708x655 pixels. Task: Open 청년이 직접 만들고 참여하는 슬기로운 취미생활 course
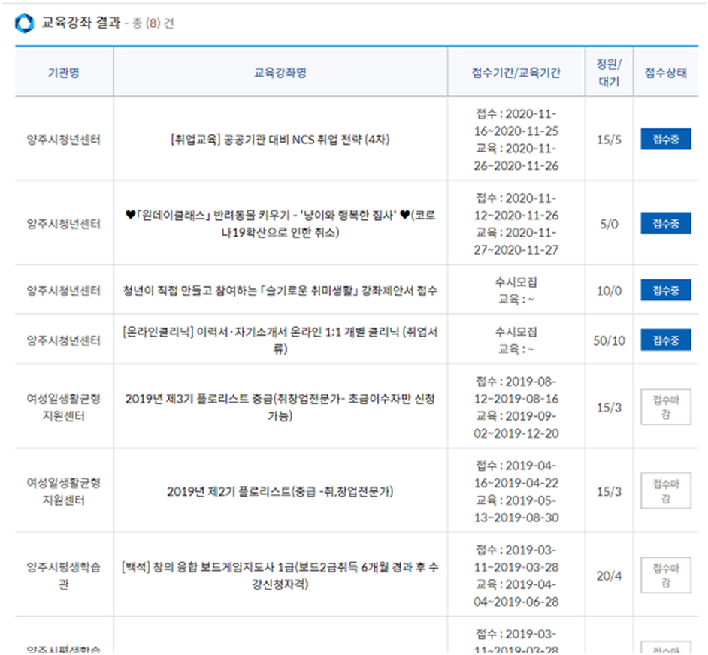(280, 290)
